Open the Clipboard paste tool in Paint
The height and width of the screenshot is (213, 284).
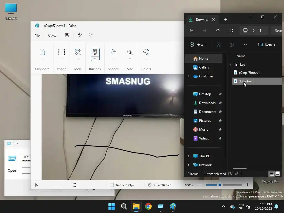click(x=42, y=52)
